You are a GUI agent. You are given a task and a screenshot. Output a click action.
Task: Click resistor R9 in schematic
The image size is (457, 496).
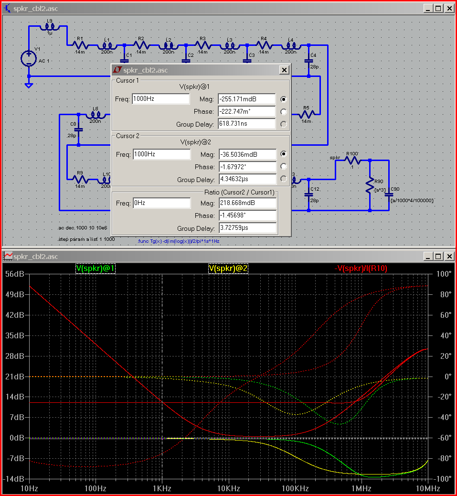pyautogui.click(x=80, y=179)
